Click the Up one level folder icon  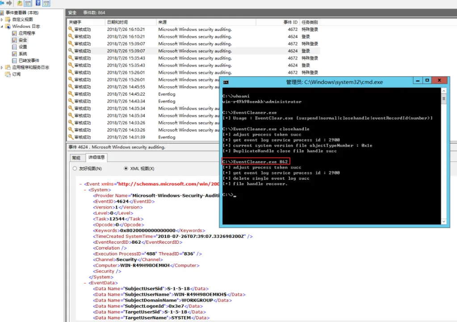point(20,3)
